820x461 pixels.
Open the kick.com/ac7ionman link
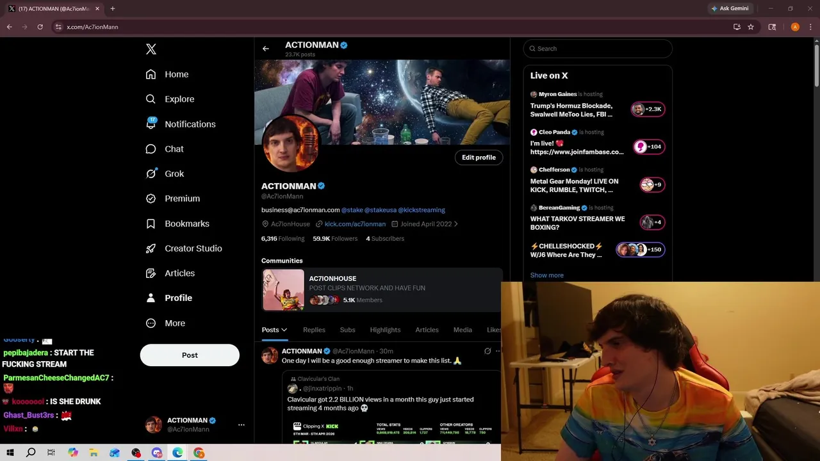pyautogui.click(x=355, y=224)
